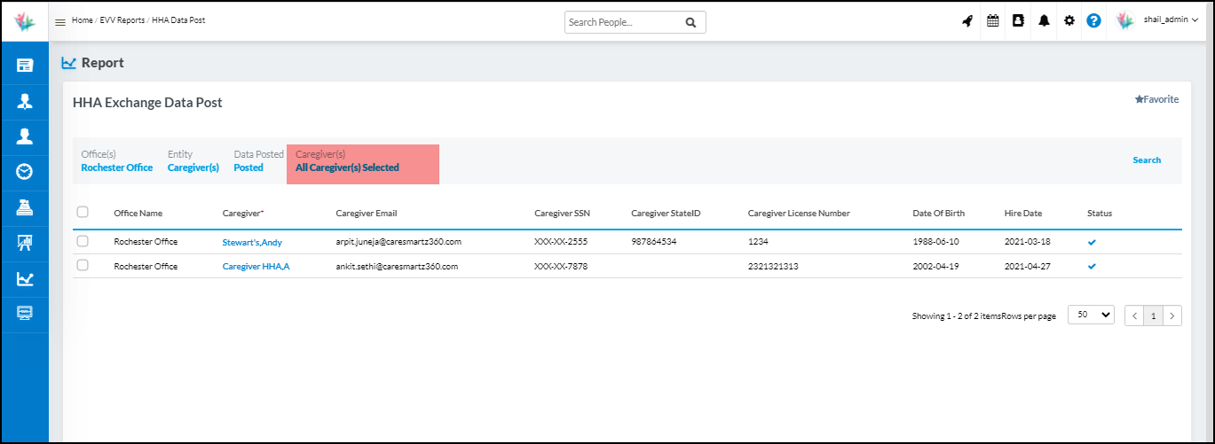The image size is (1215, 444).
Task: Open the line chart icon in sidebar
Action: click(25, 278)
